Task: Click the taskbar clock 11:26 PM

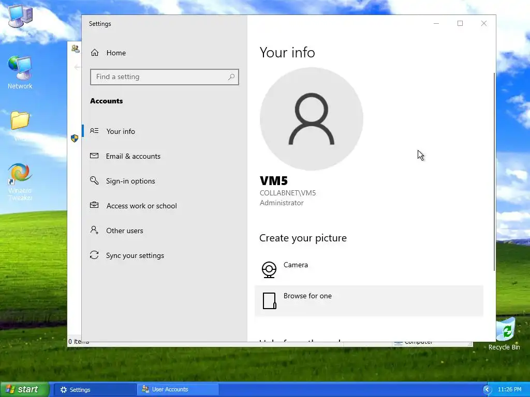Action: (x=510, y=390)
